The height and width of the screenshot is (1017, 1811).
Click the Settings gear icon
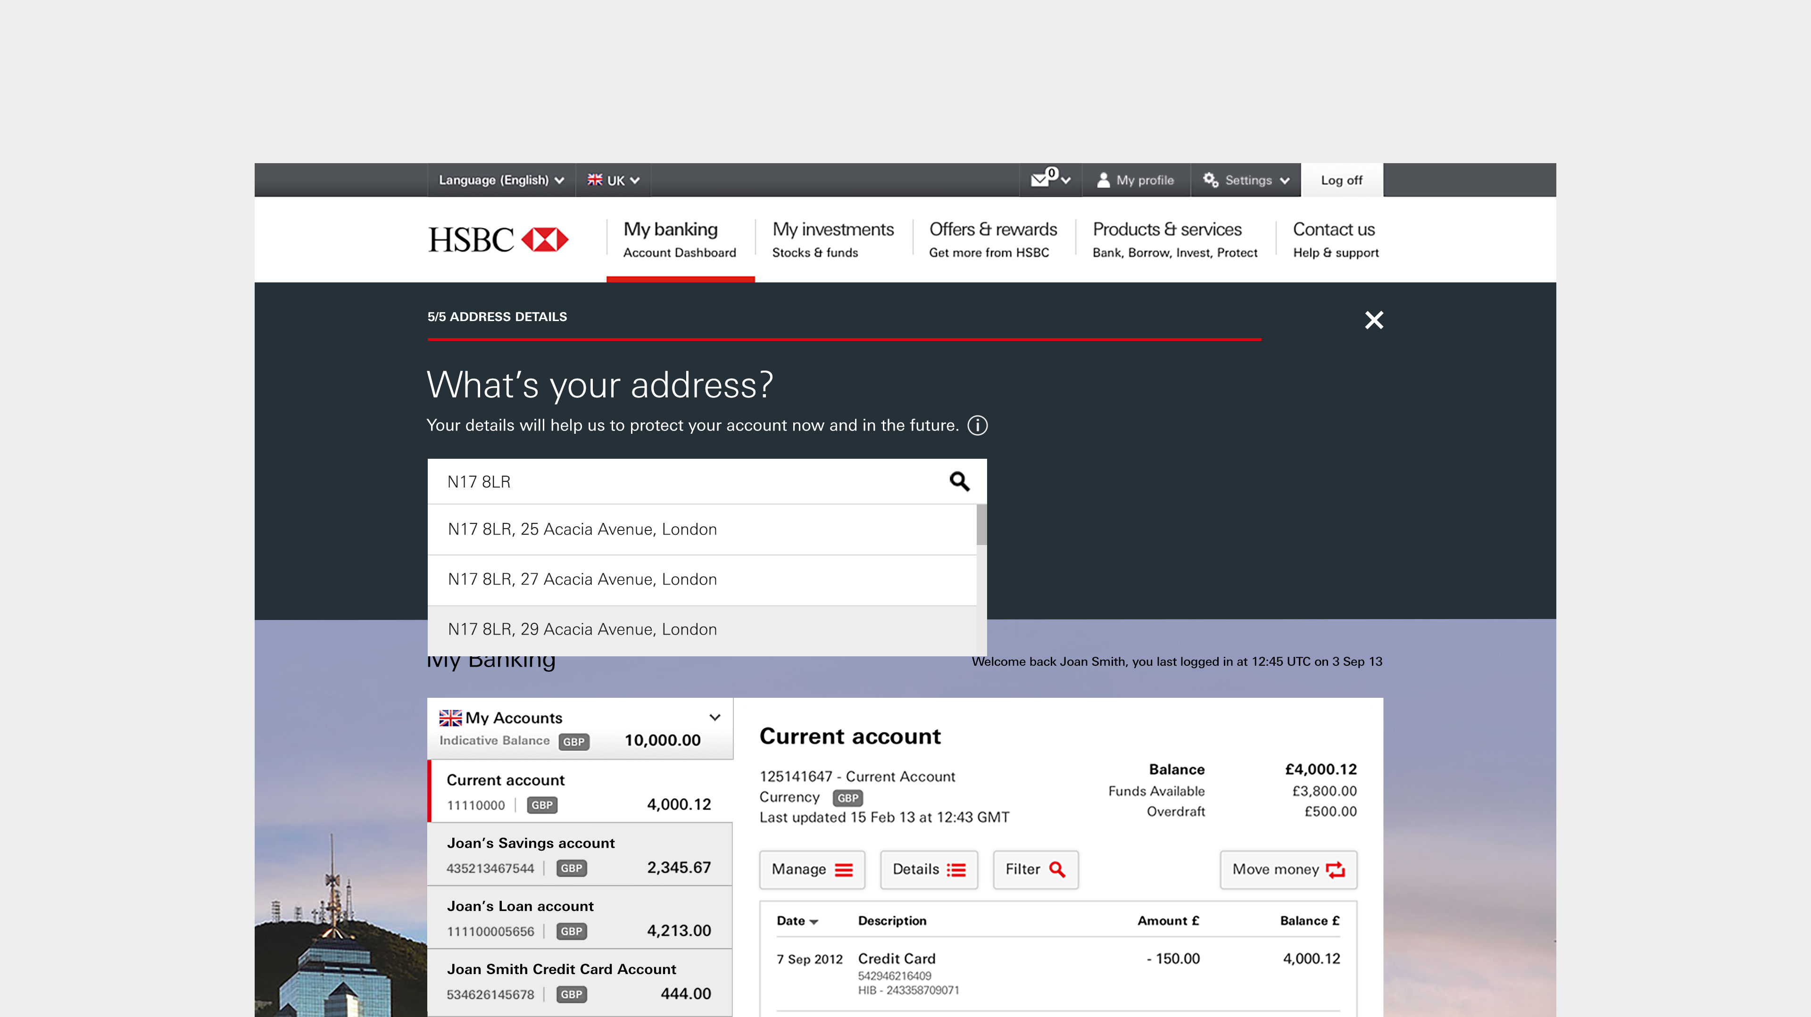click(1210, 180)
